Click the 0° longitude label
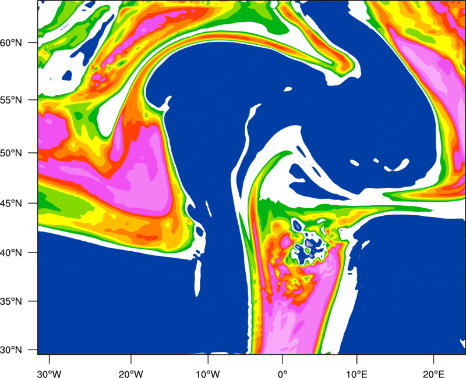466x378 pixels. tap(283, 374)
